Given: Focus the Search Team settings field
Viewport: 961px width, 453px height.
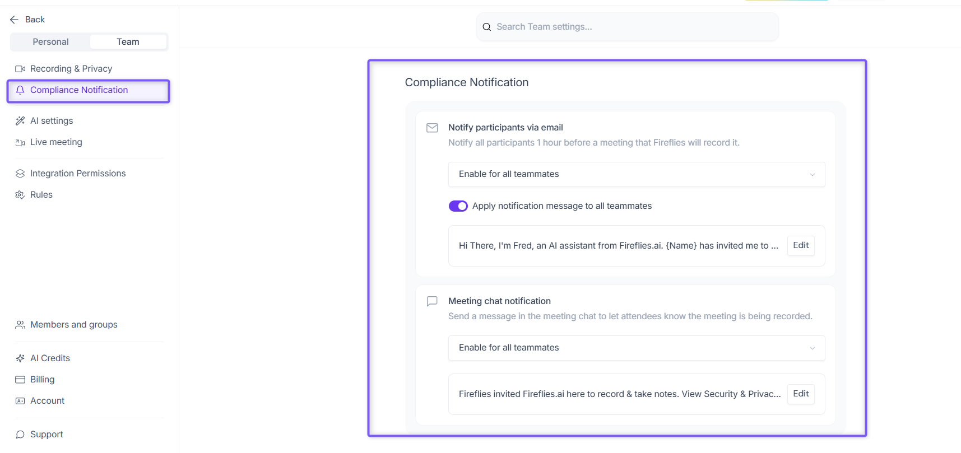Looking at the screenshot, I should pyautogui.click(x=628, y=27).
